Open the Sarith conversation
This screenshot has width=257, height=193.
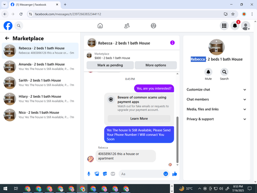pyautogui.click(x=40, y=83)
